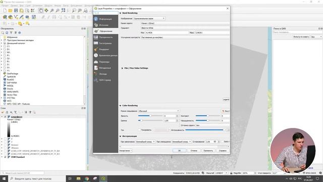Click the Favorites star item in Browser

tap(11, 37)
